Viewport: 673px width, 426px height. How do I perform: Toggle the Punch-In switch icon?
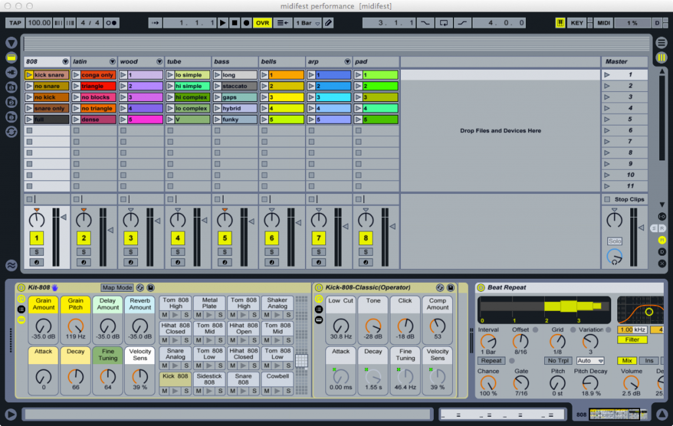[x=425, y=23]
